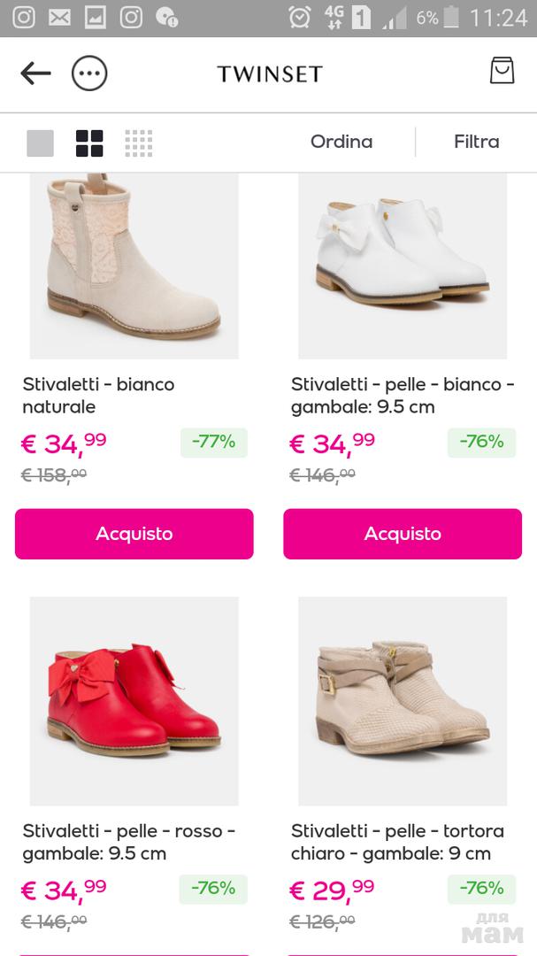The image size is (537, 956).
Task: Tap the alarm clock status bar icon
Action: (x=300, y=18)
